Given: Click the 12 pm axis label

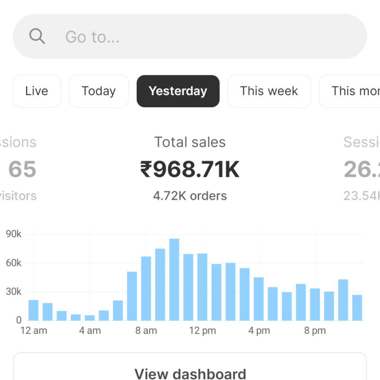Looking at the screenshot, I should tap(202, 331).
